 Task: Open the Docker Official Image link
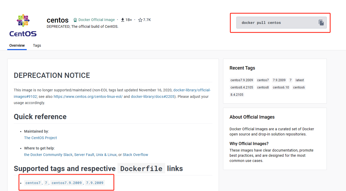tap(96, 20)
